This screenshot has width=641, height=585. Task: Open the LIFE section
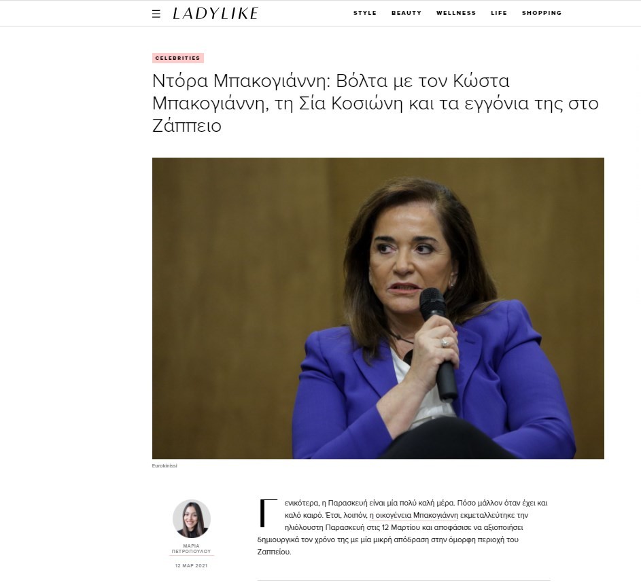pyautogui.click(x=499, y=13)
